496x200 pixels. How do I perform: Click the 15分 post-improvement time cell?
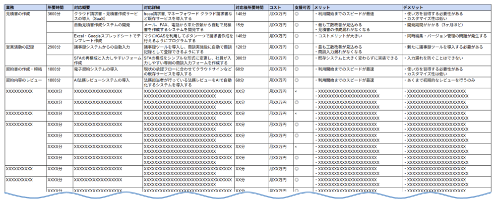tap(240, 25)
